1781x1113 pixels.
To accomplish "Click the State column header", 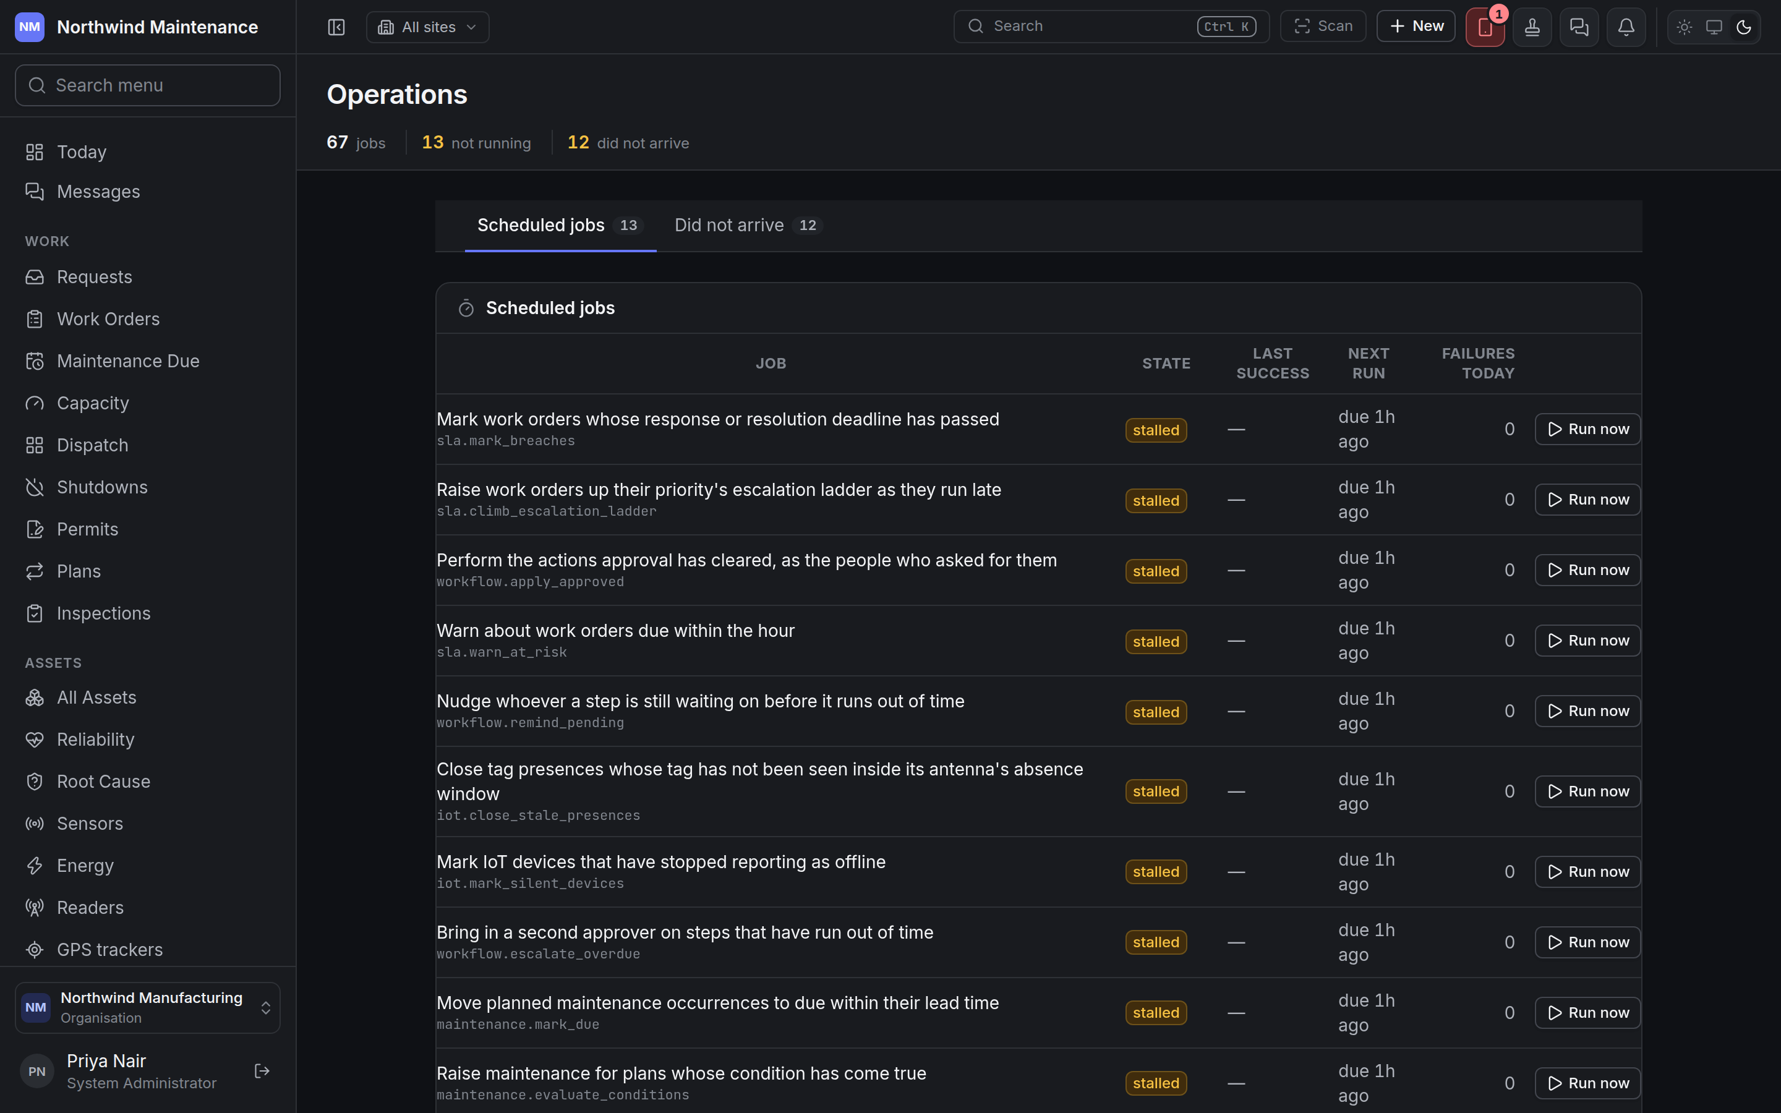I will coord(1166,364).
